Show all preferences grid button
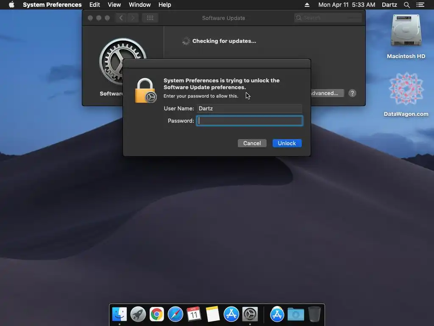 click(150, 18)
